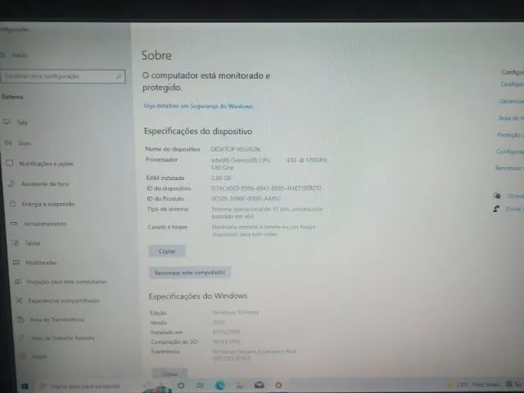Select the Instalado em date value
The width and height of the screenshot is (524, 393).
point(226,332)
